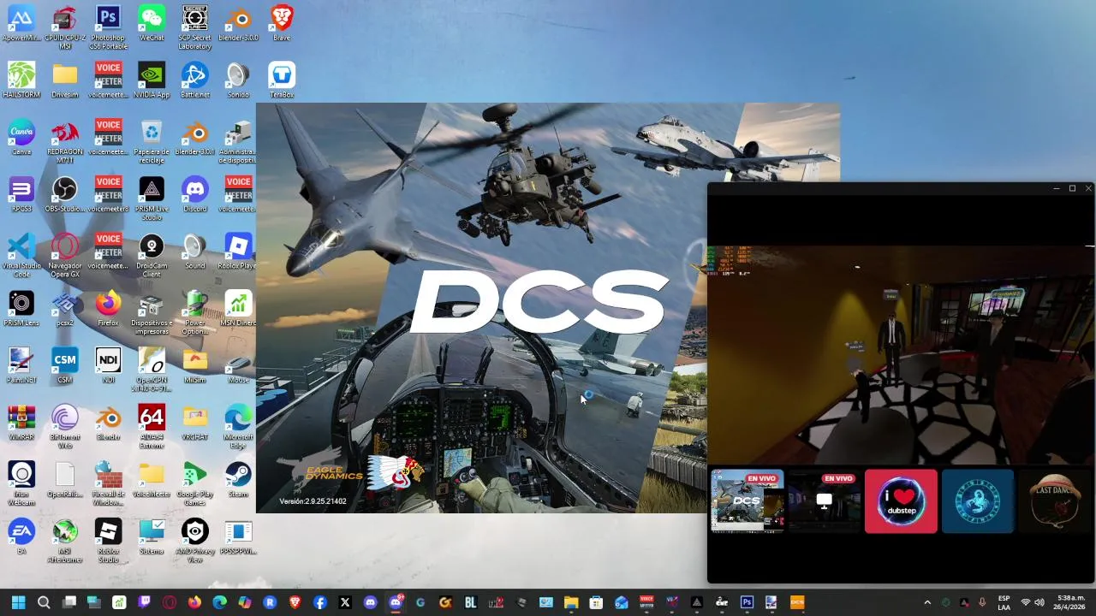Select the DCS live stream thumbnail
Screen dimensions: 1096x616
coord(748,501)
